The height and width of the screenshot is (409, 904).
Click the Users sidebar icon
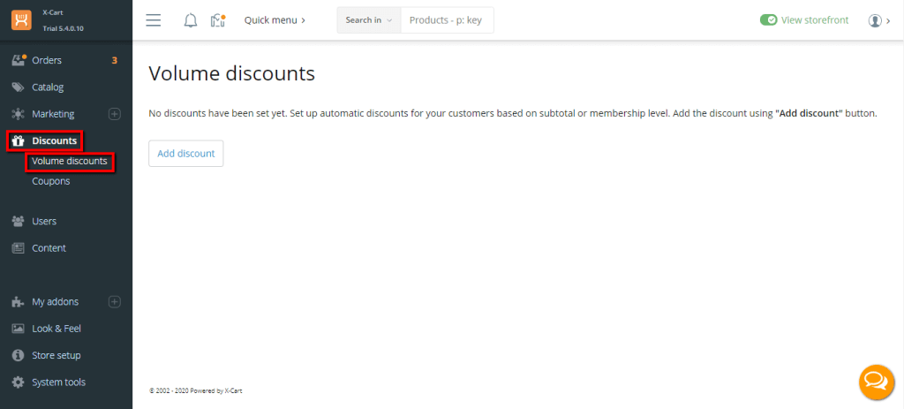click(x=19, y=221)
